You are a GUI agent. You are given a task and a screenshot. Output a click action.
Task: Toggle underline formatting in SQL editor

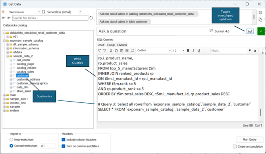[199, 50]
